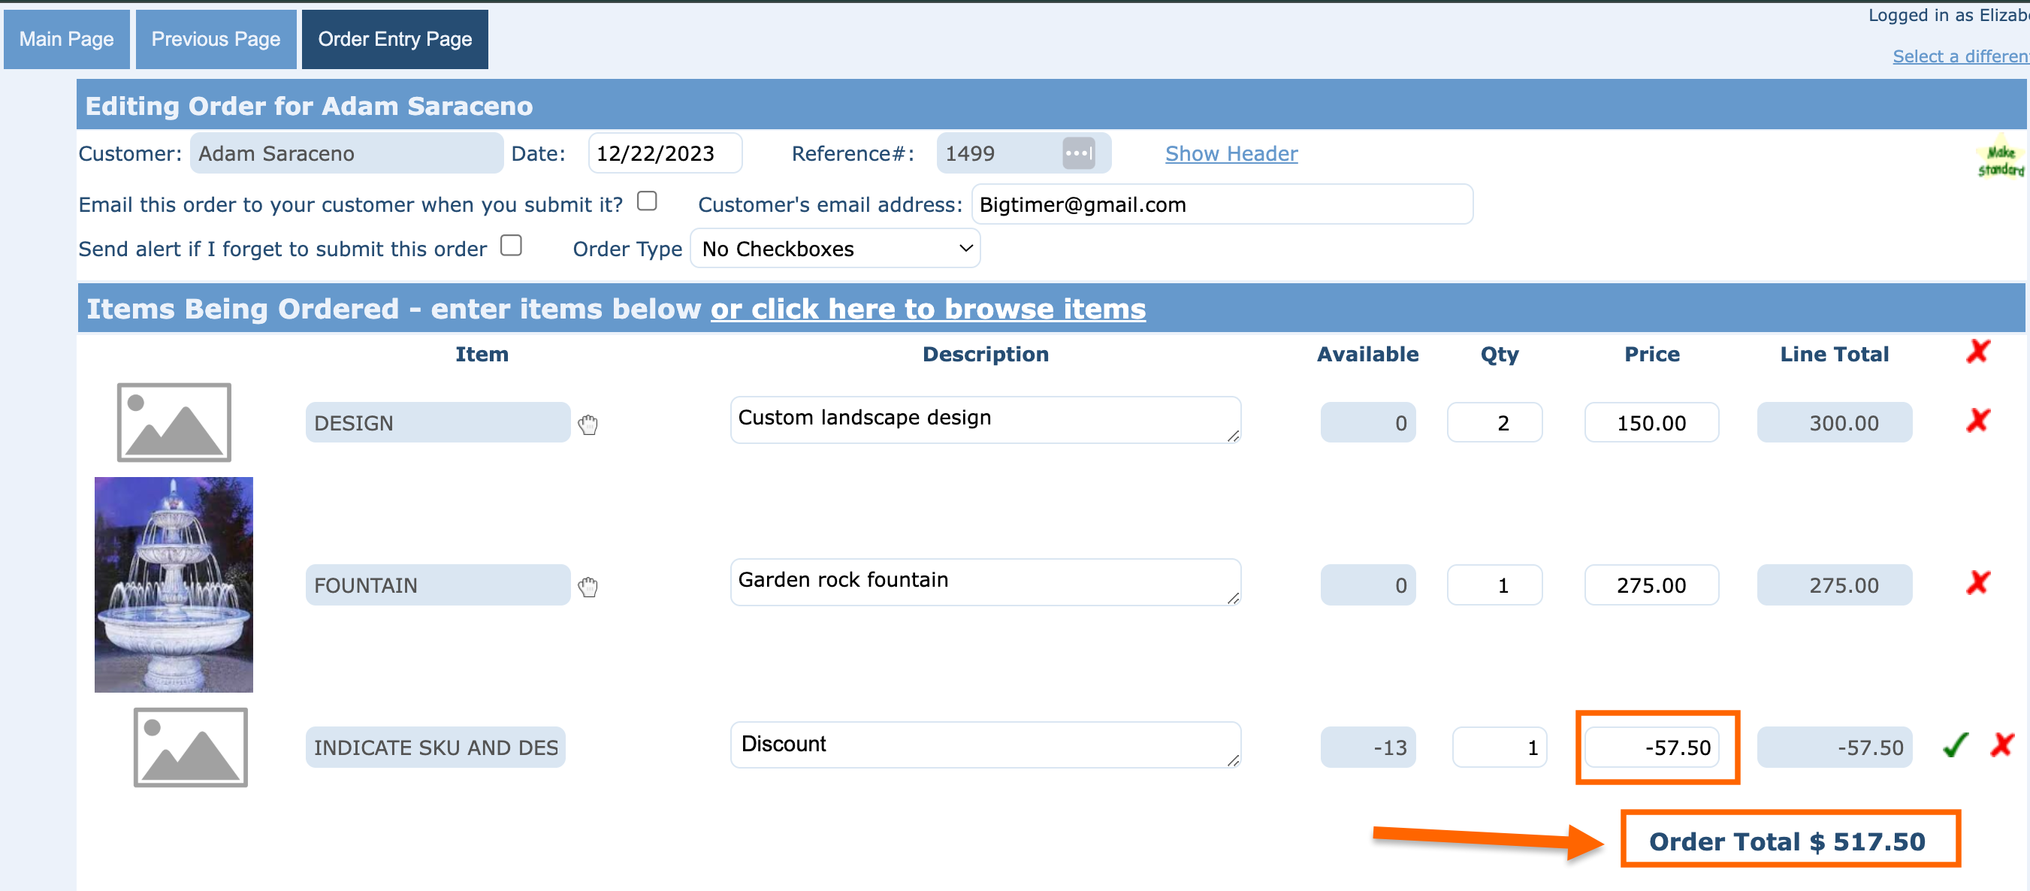Check the send alert if forgotten box
Viewport: 2030px width, 891px height.
pos(512,246)
